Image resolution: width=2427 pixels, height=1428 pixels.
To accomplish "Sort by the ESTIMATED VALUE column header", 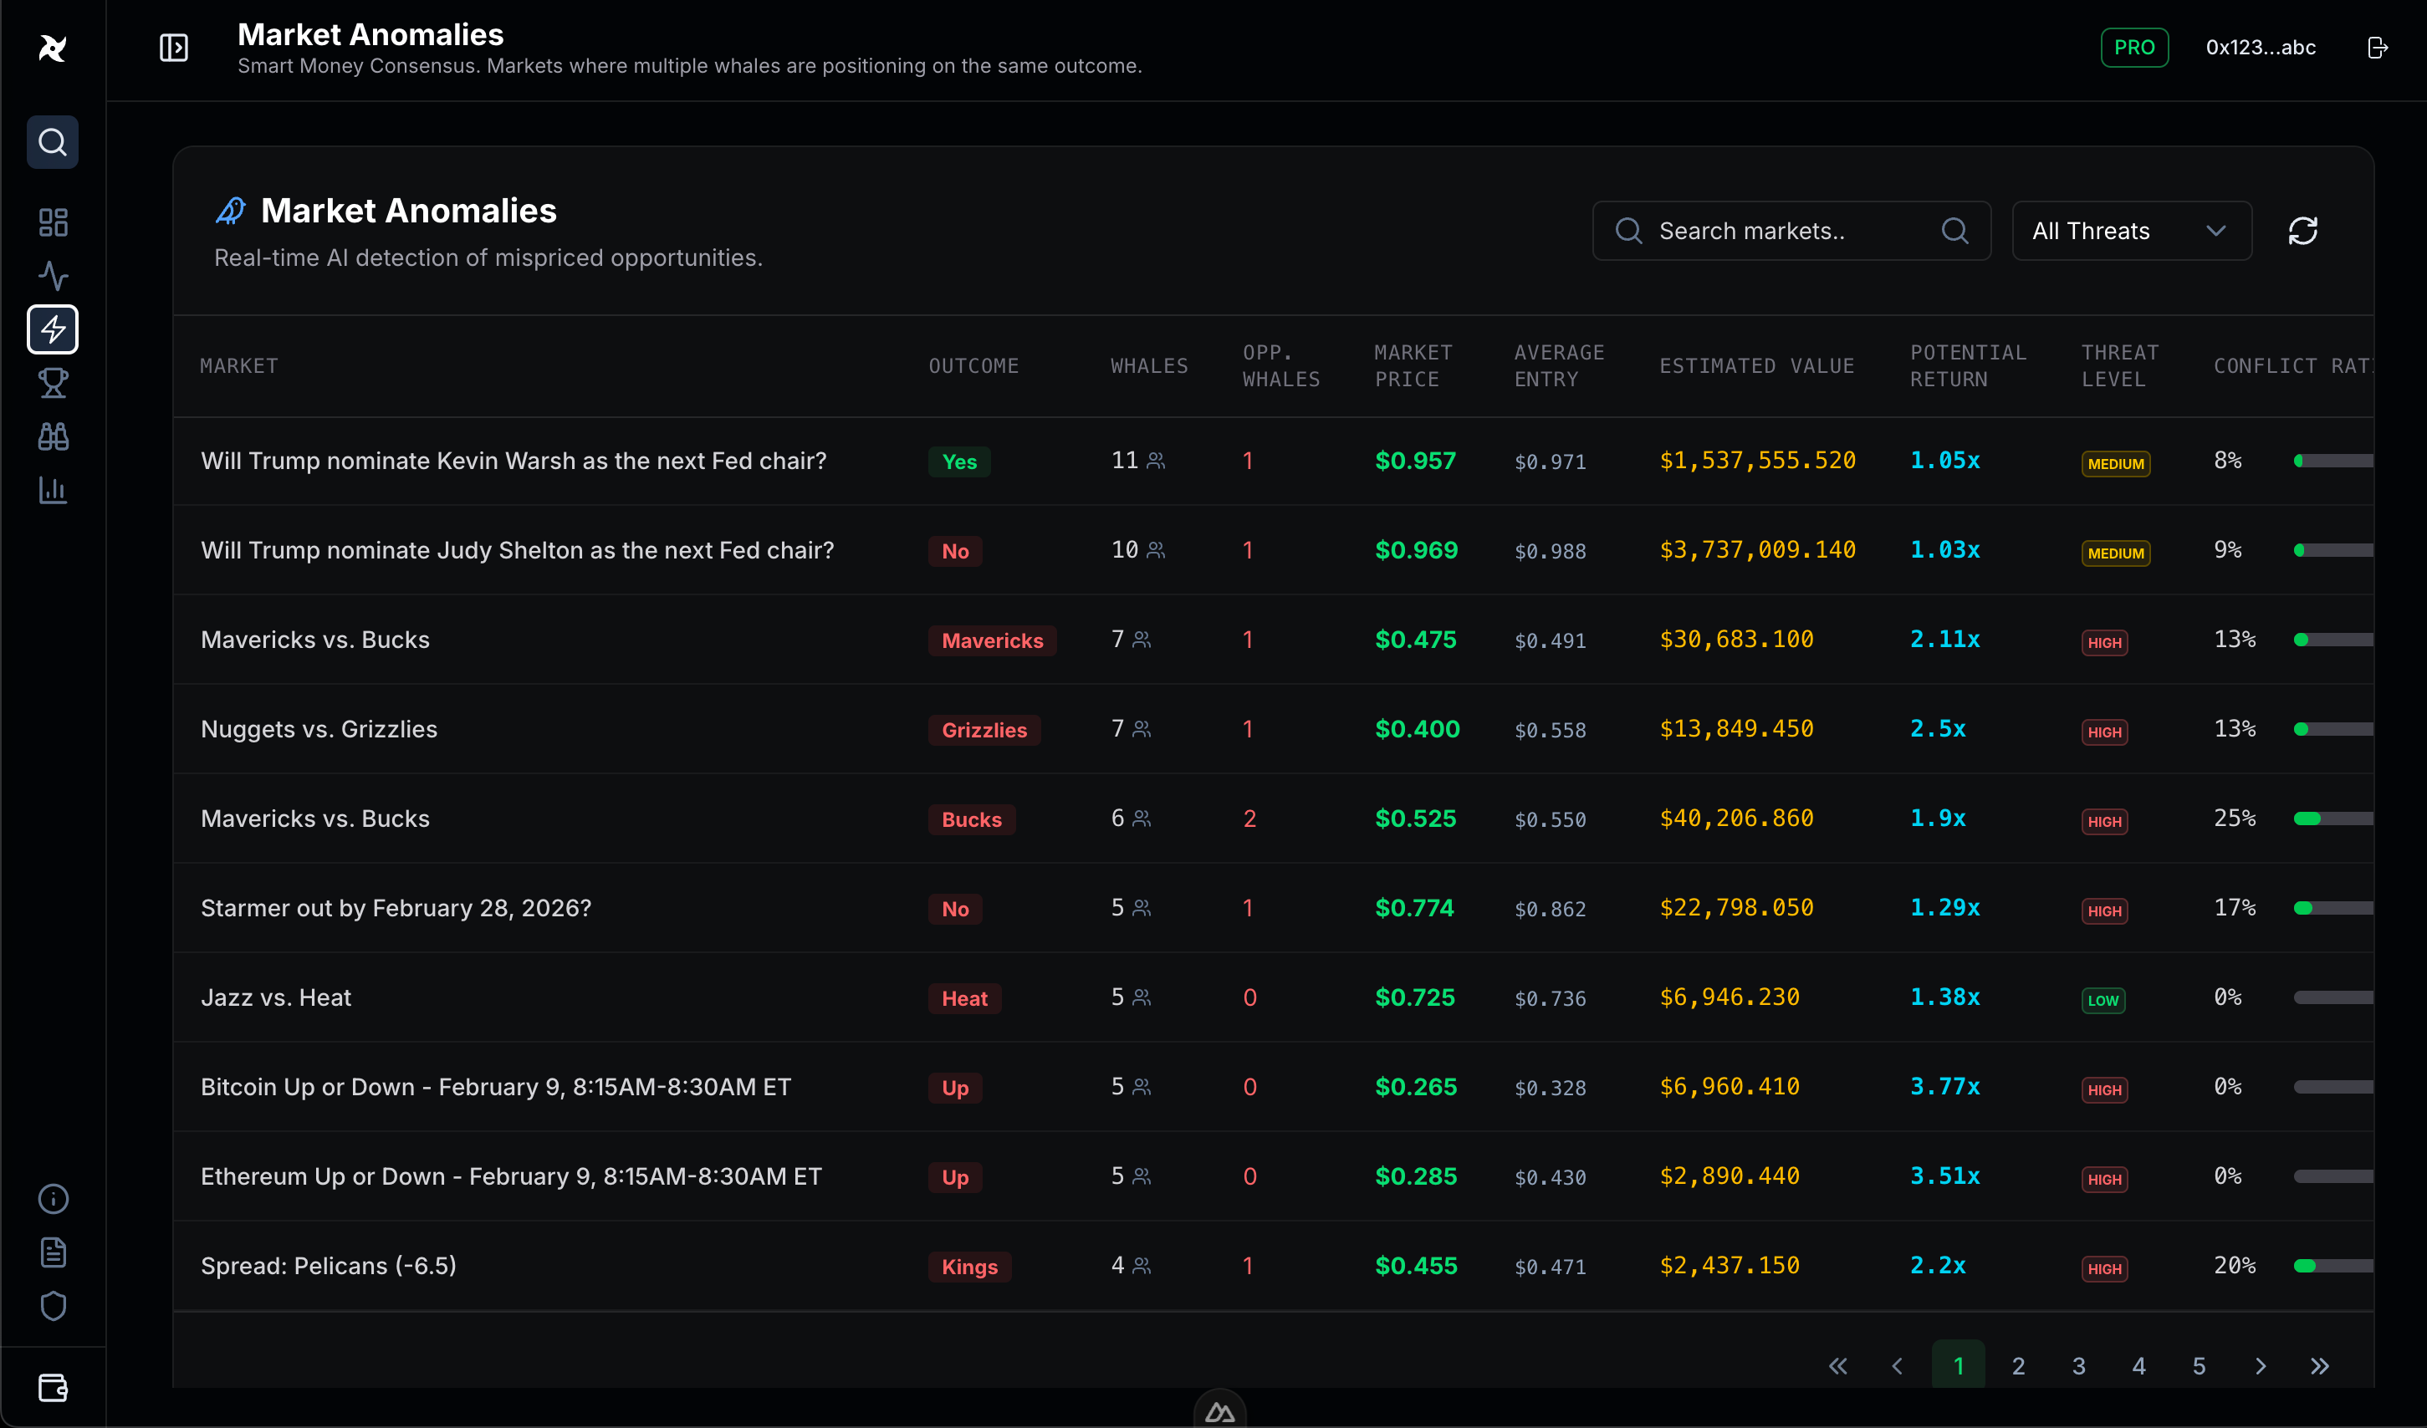I will [1756, 366].
